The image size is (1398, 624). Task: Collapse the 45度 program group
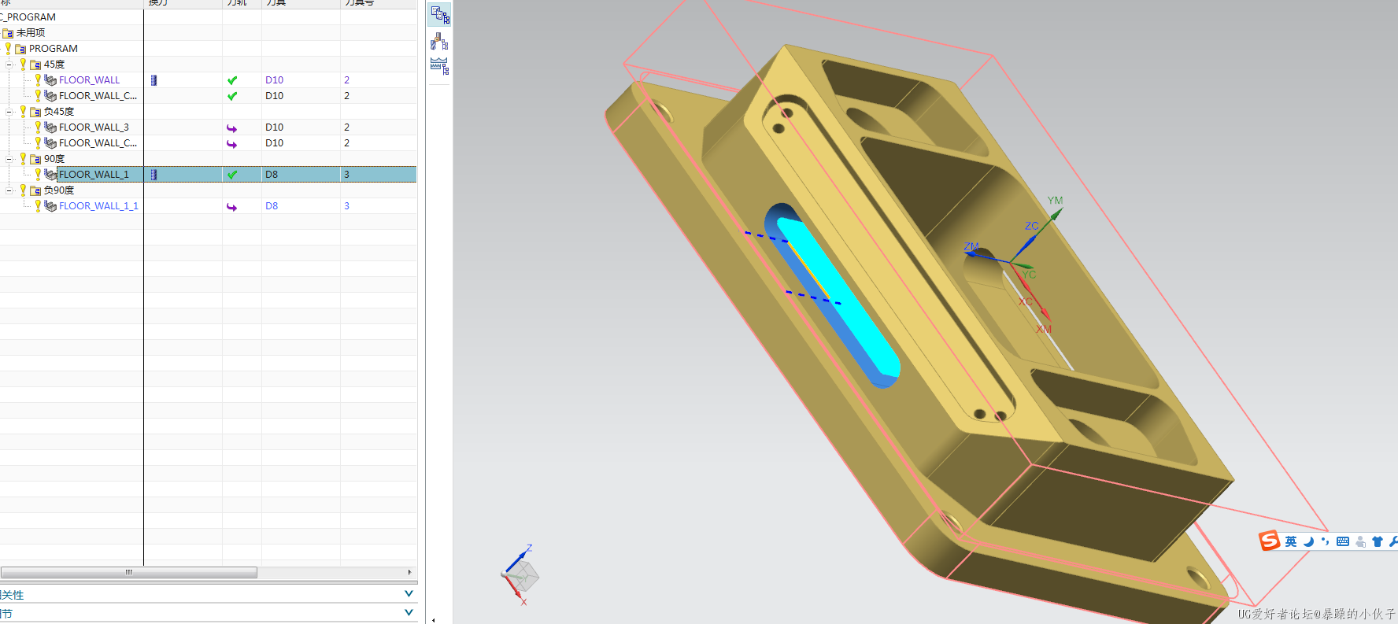tap(10, 65)
